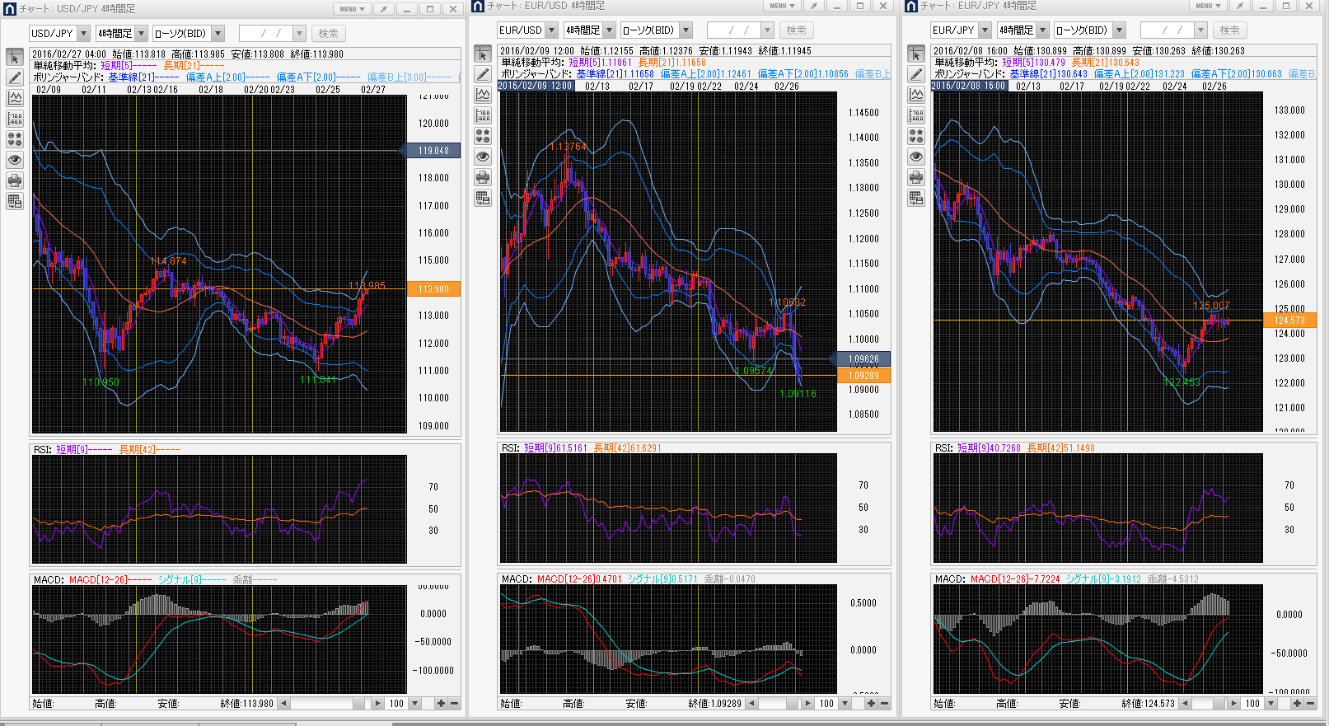Click the 検索 search button in EUR/USD chart
This screenshot has height=726, width=1329.
point(796,30)
